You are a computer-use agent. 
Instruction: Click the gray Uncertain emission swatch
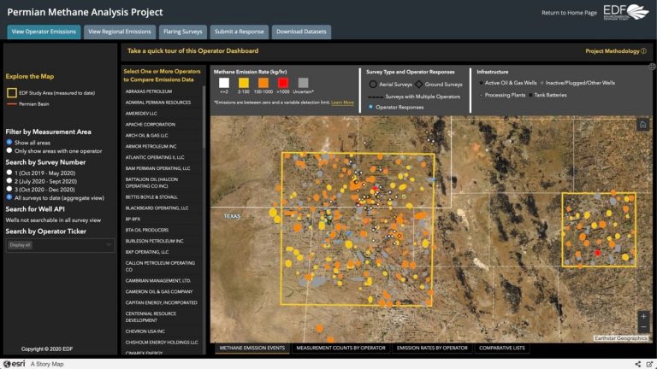pyautogui.click(x=303, y=82)
